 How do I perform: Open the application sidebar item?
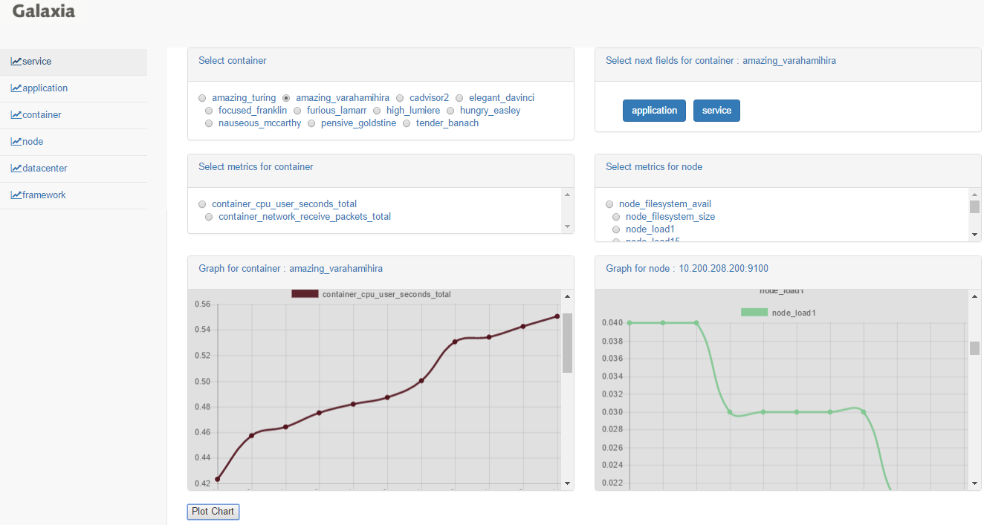point(74,88)
